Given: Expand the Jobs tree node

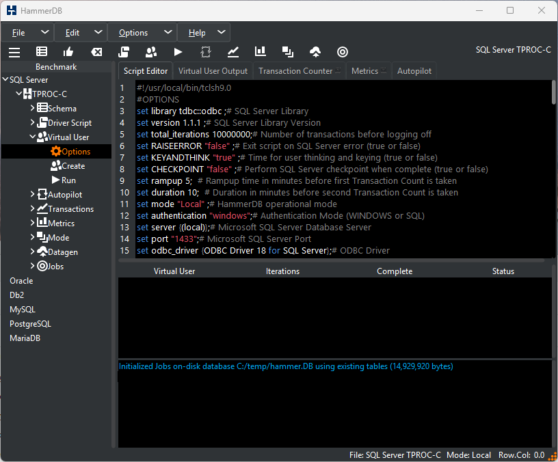Looking at the screenshot, I should (33, 266).
